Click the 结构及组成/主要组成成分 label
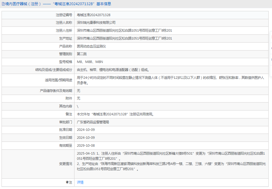Viewport: 272px width, 189px height. tap(54, 70)
